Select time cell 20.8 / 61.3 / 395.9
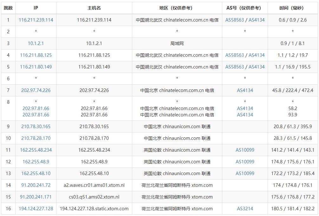This screenshot has height=216, width=319. 293,127
